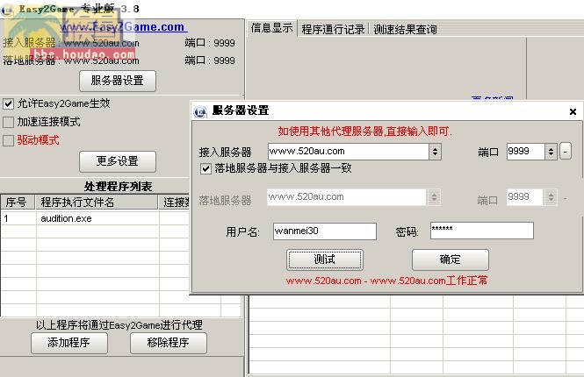Image resolution: width=584 pixels, height=377 pixels.
Task: Click the 确定 button
Action: pos(451,260)
